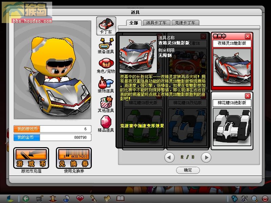Click the red power exit icon
271x203 pixels.
click(265, 199)
